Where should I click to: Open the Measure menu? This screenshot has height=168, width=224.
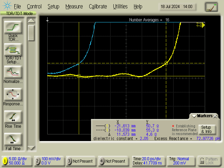click(74, 7)
